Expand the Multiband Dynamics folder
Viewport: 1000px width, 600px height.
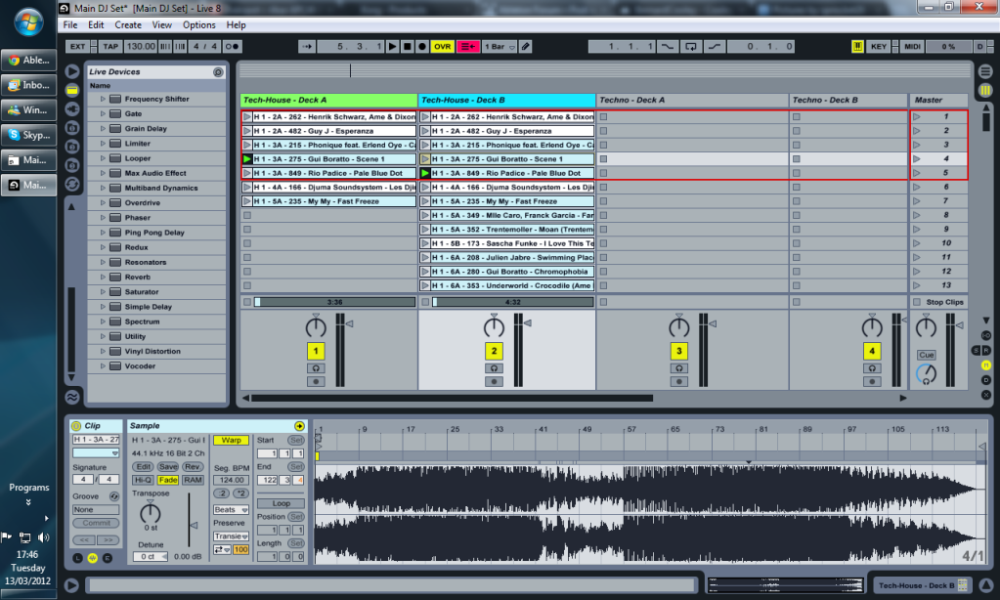[103, 188]
